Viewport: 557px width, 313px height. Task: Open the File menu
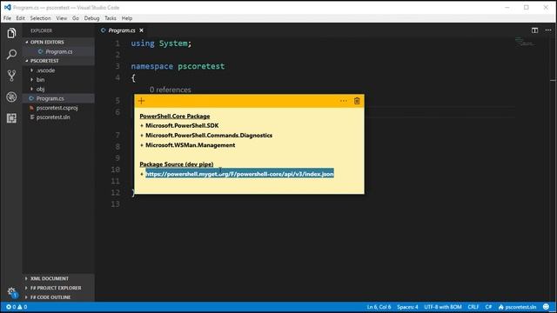7,18
